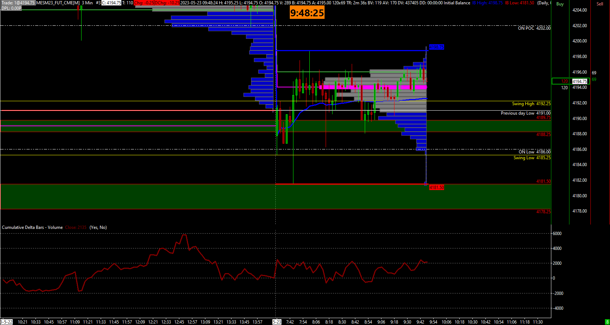
Task: Click the Sell column header
Action: point(600,4)
